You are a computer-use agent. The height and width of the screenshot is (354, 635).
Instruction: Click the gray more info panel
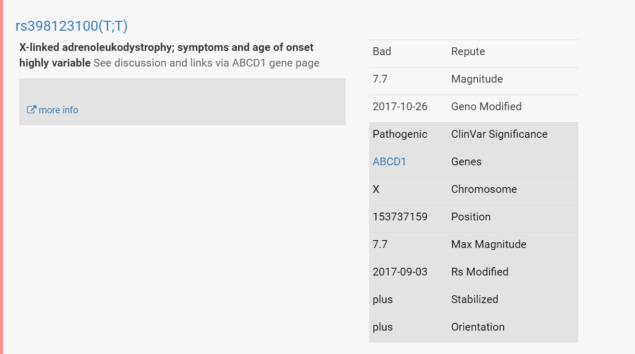pyautogui.click(x=182, y=102)
